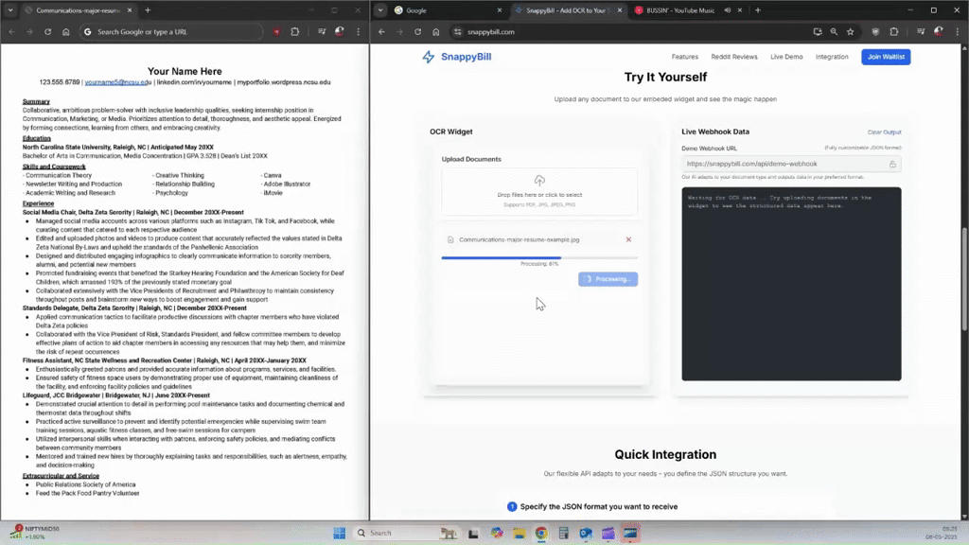Screen dimensions: 969x545
Task: Click lock icon in webhook URL field
Action: 892,165
